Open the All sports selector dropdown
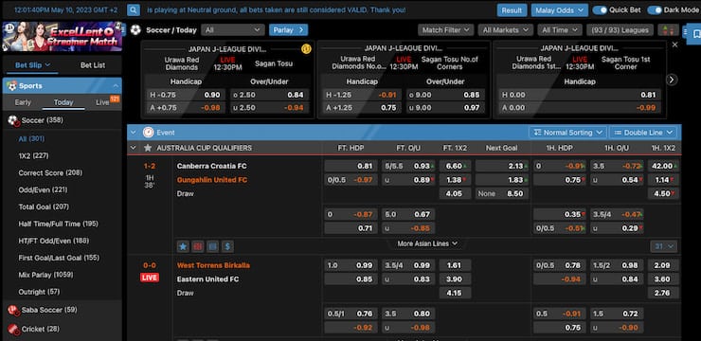Viewport: 701px width, 341px height. coord(233,30)
